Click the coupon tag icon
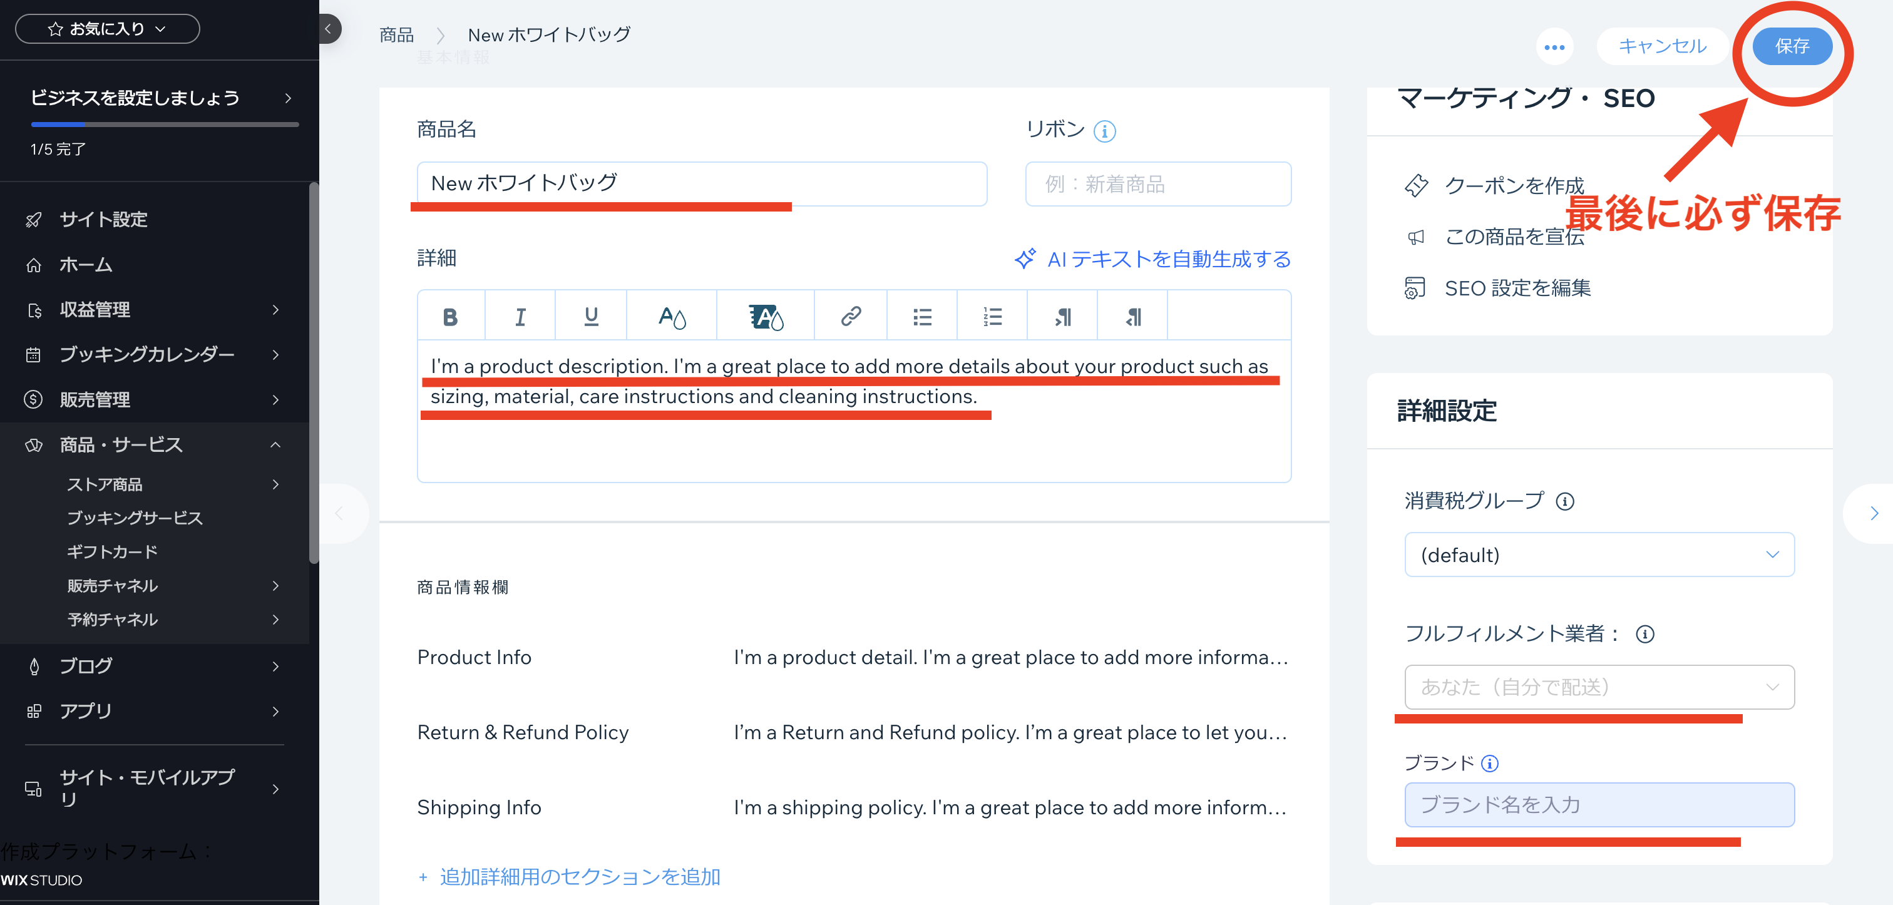Viewport: 1893px width, 905px height. coord(1416,185)
